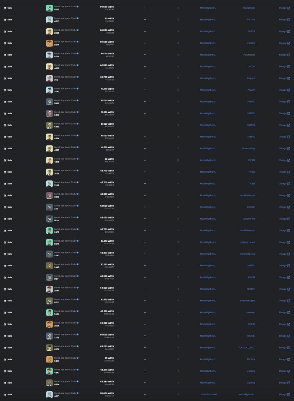
Task: Click the 8h ago timestamp for ape 3758
Action: (283, 336)
